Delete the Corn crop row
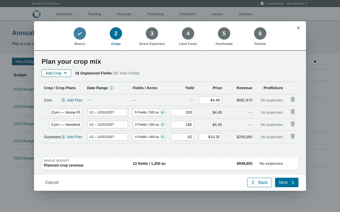The width and height of the screenshot is (340, 212). (293, 100)
